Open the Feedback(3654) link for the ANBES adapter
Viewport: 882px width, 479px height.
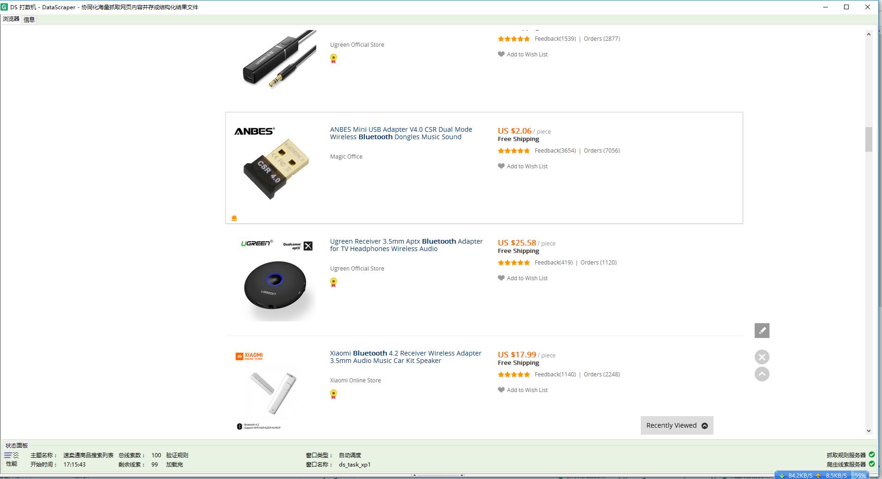[554, 150]
